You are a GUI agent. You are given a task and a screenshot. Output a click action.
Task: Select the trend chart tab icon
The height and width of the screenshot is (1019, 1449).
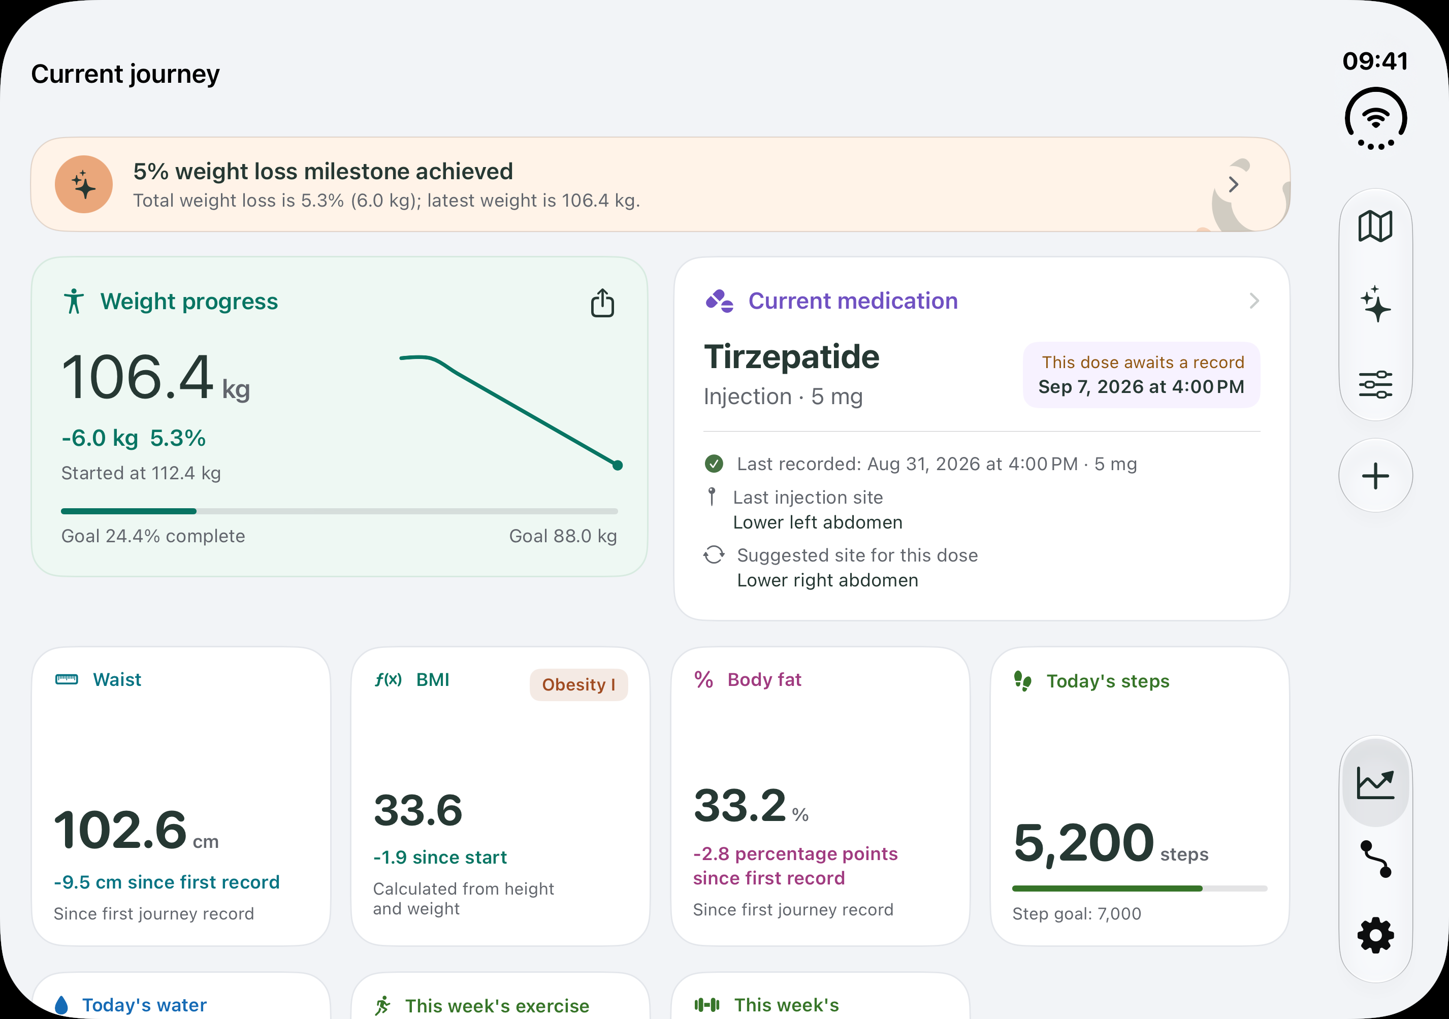tap(1375, 783)
